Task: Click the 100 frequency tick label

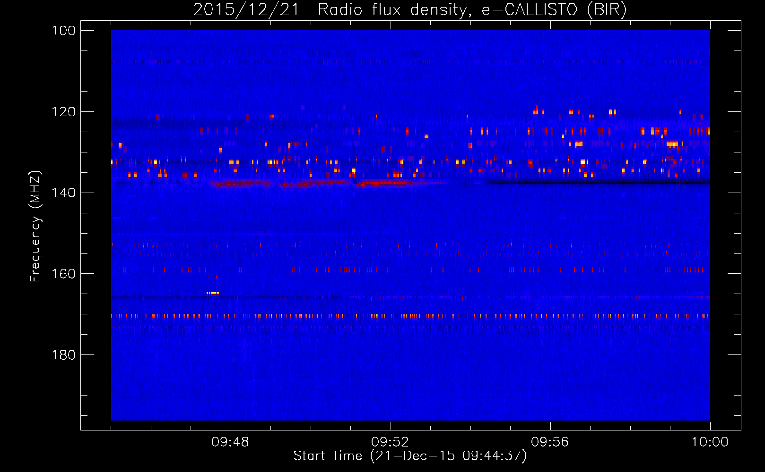Action: click(x=64, y=31)
